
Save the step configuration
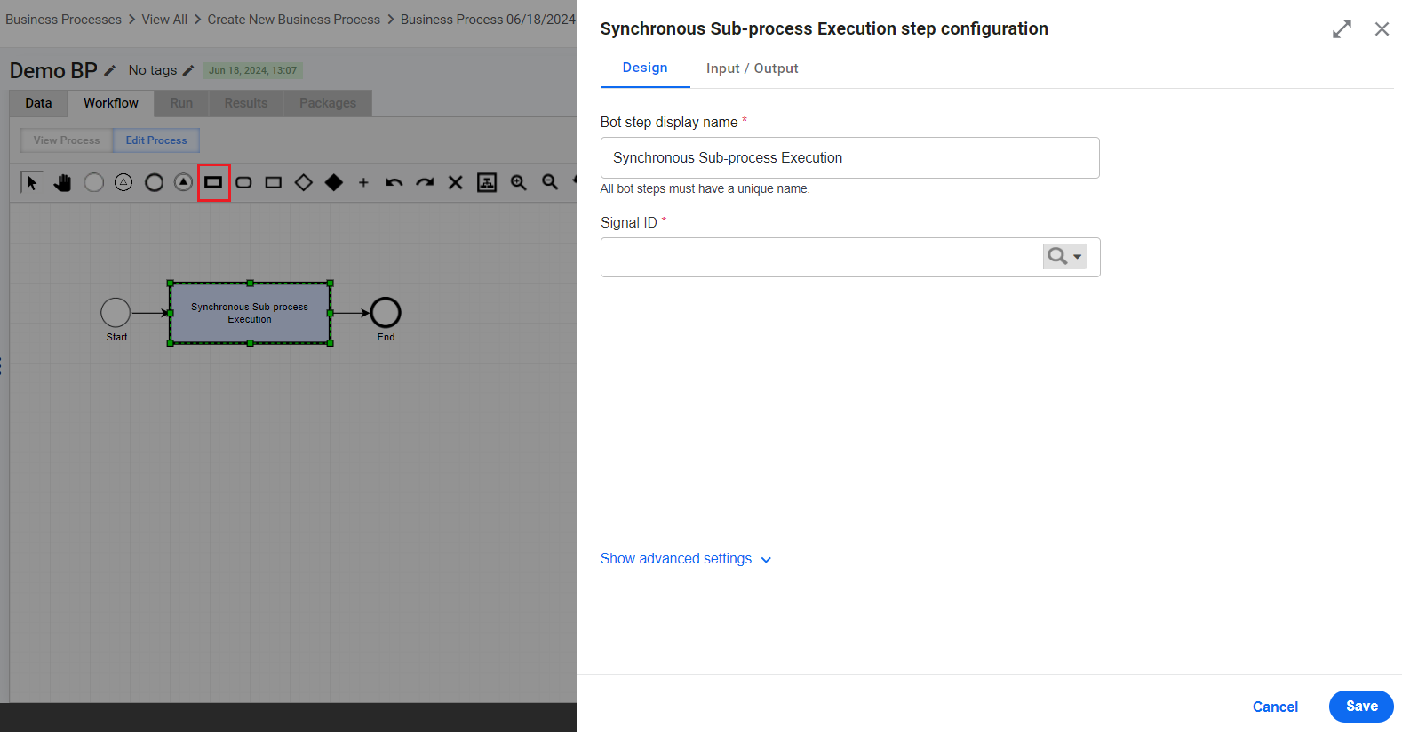coord(1361,707)
